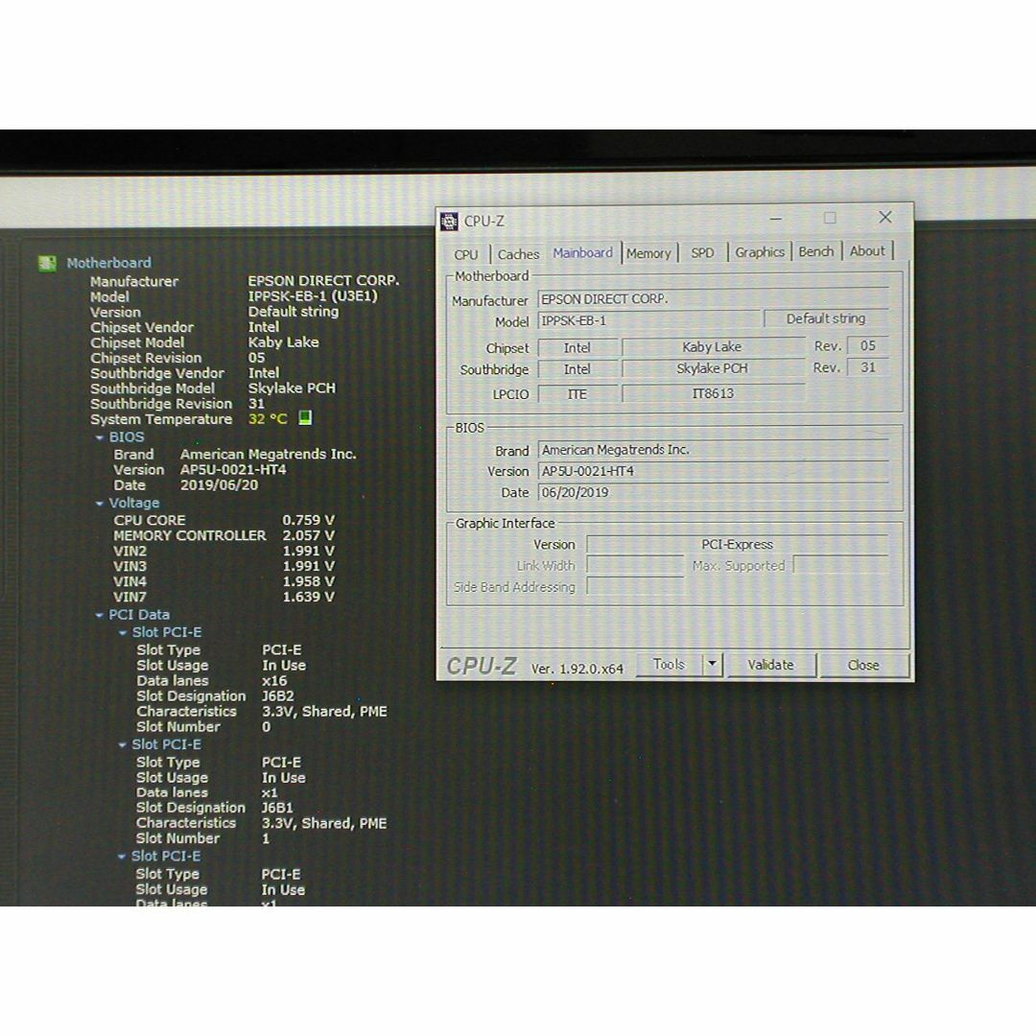1036x1036 pixels.
Task: Select the Data lanes x16 row
Action: click(212, 681)
